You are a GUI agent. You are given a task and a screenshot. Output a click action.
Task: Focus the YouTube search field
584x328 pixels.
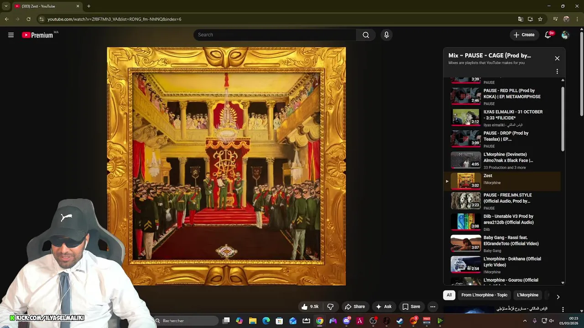[x=275, y=35]
